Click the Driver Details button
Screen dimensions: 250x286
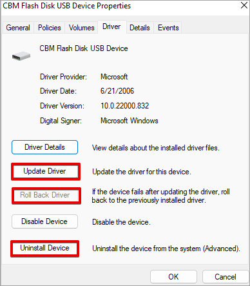44,147
